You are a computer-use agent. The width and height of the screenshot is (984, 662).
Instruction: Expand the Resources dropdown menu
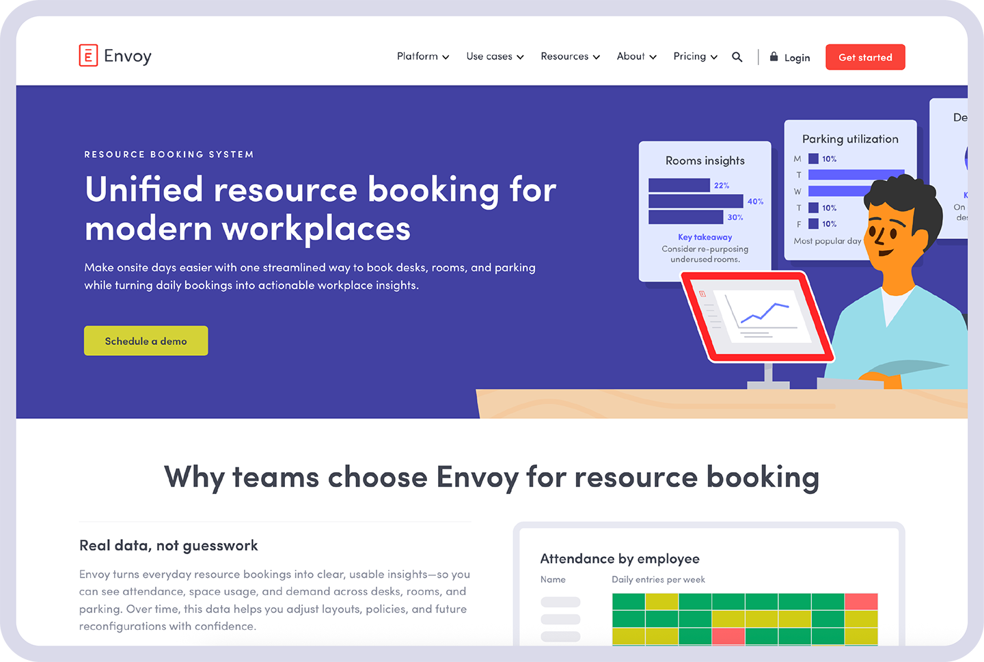(570, 57)
